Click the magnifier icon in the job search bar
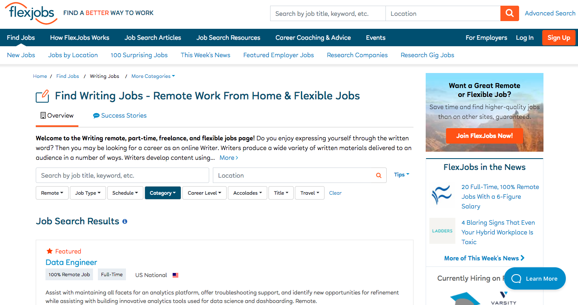Viewport: 578px width, 305px height. 378,175
